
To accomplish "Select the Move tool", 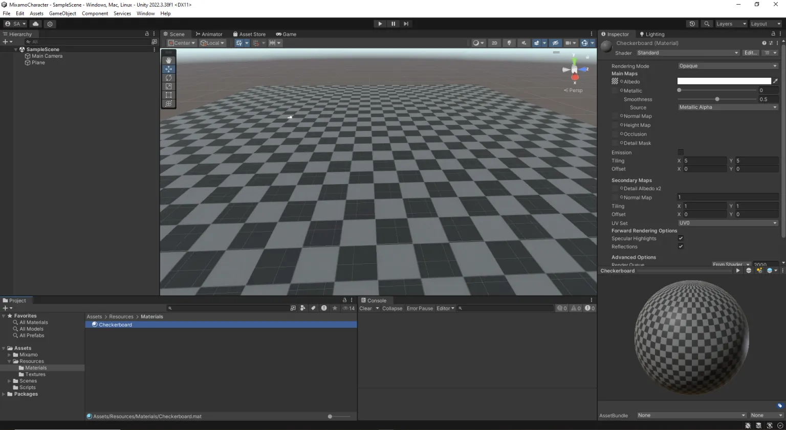I will (169, 69).
